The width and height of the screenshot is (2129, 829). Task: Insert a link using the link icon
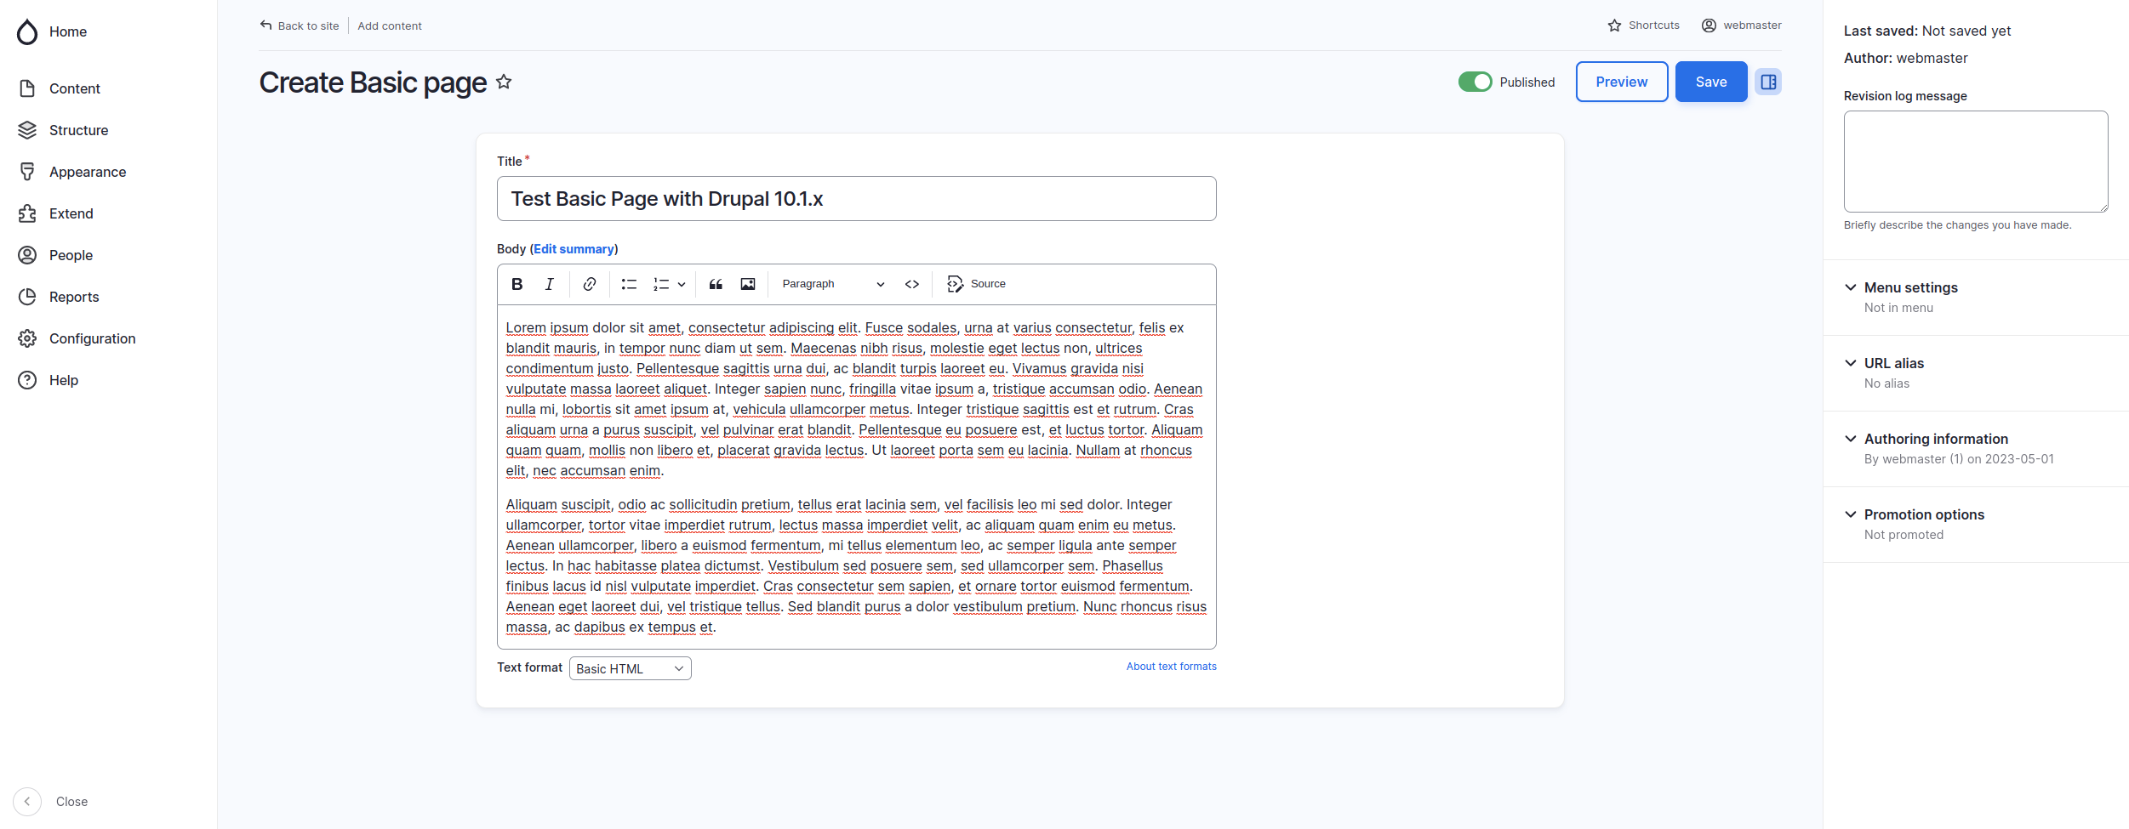pyautogui.click(x=589, y=284)
